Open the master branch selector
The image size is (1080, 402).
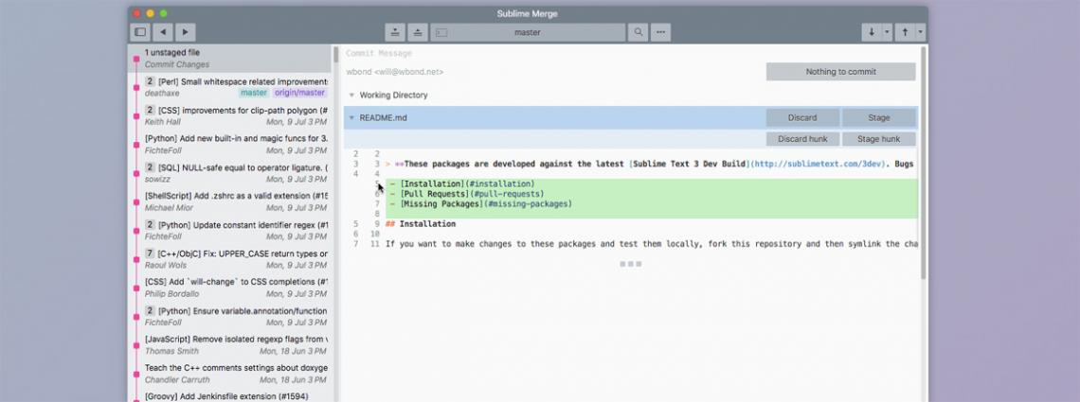(x=528, y=32)
